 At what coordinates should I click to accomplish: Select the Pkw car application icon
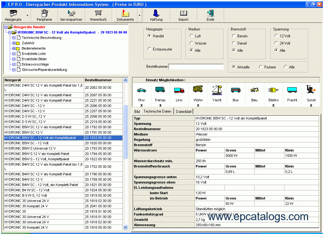(142, 90)
